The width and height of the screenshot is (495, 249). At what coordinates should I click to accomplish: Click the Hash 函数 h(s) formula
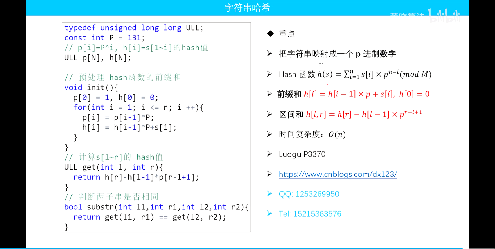(355, 74)
